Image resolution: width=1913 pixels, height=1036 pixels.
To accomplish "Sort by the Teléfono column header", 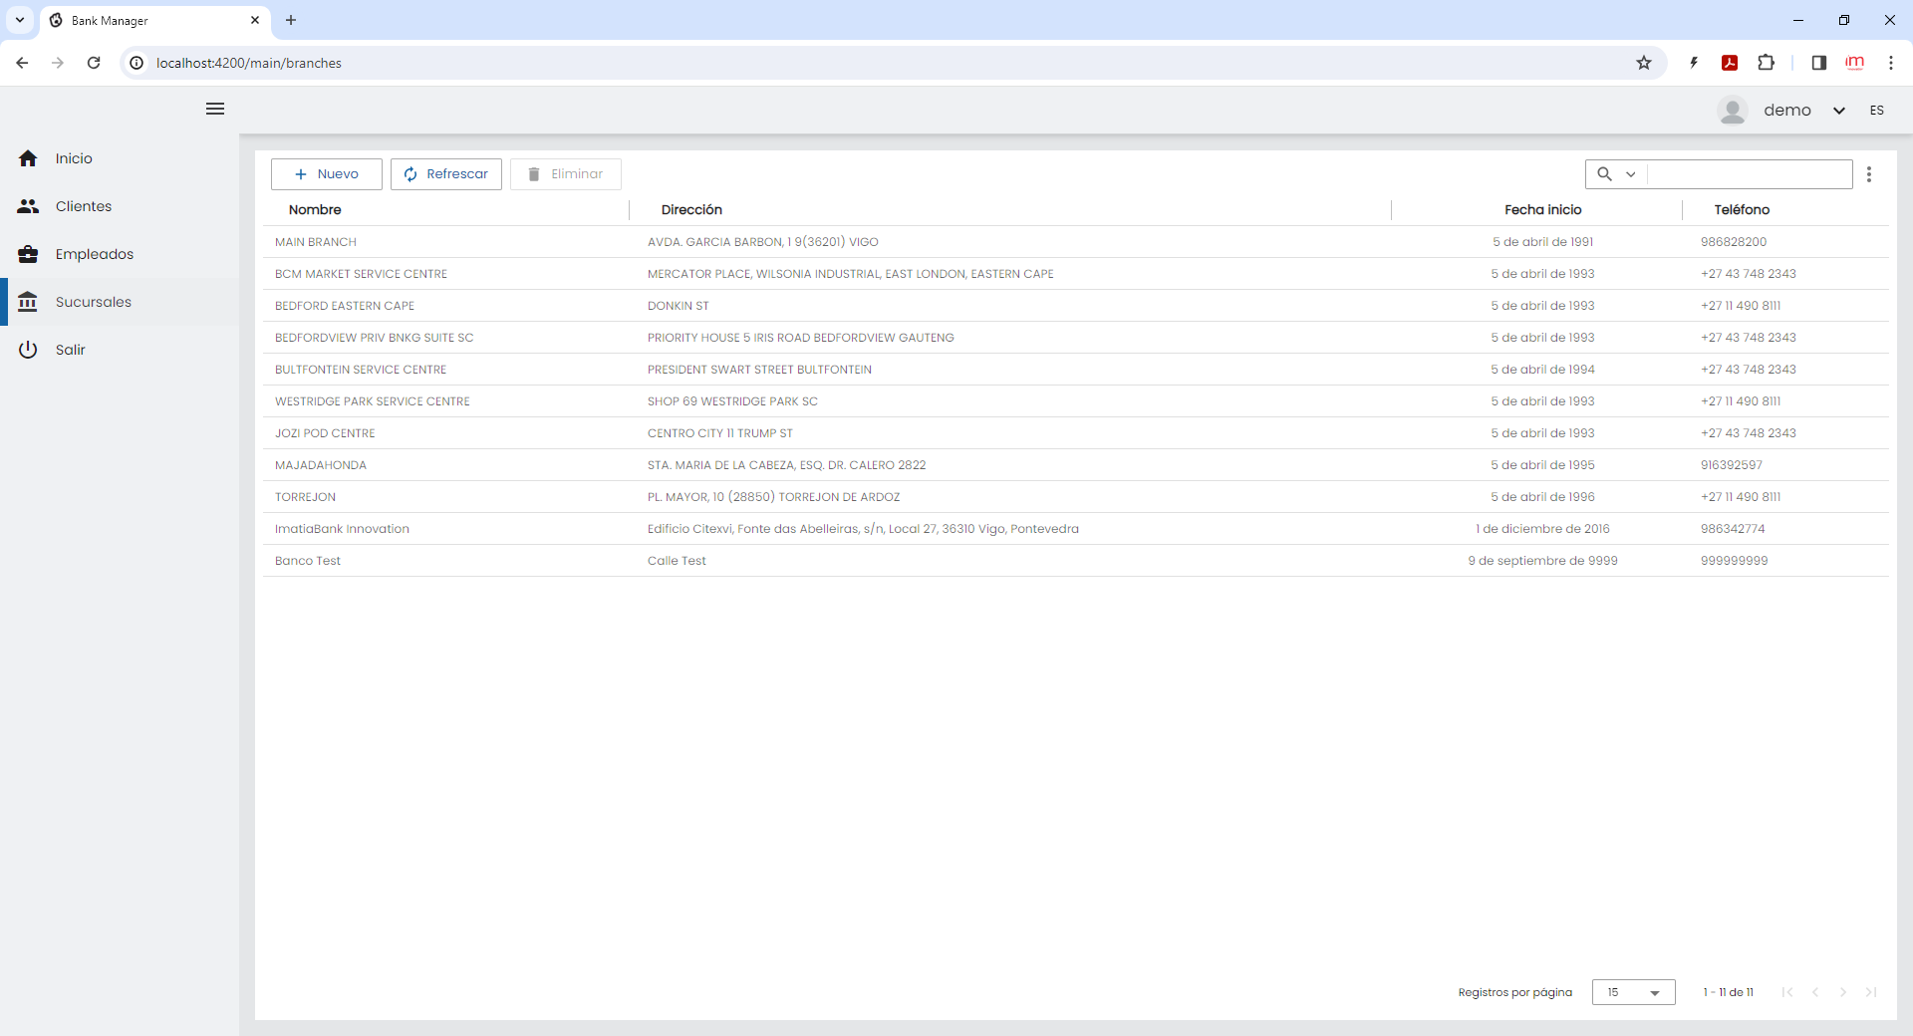I will 1742,209.
